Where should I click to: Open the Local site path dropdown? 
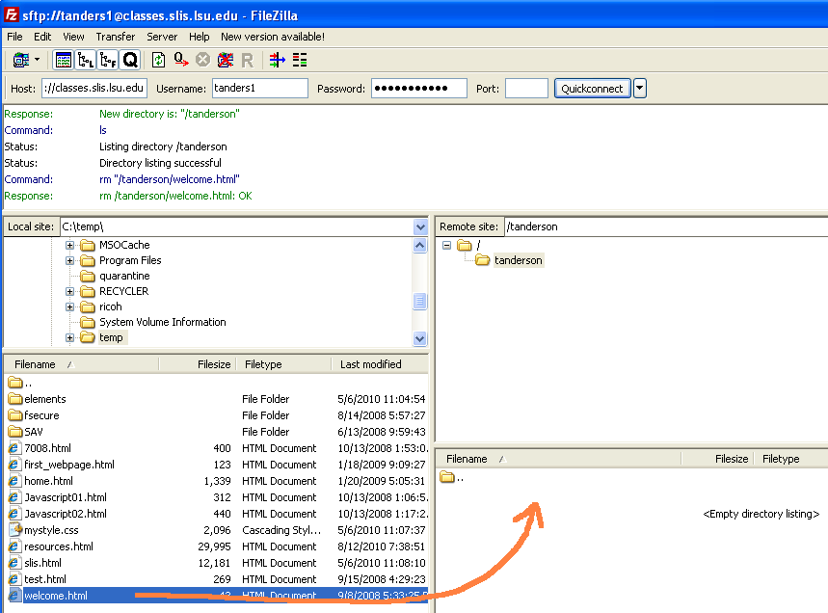(x=420, y=227)
